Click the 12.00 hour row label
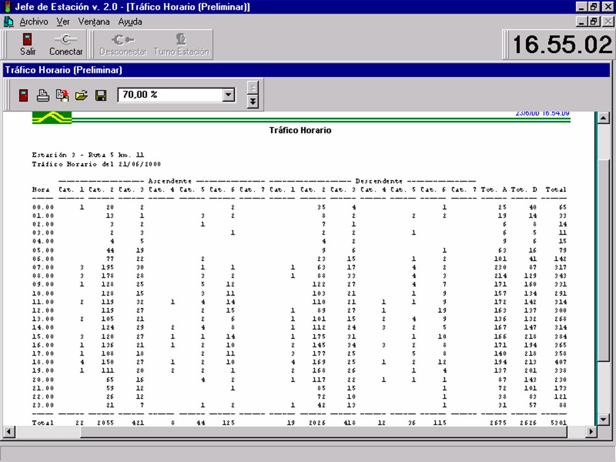616x462 pixels. 43,310
